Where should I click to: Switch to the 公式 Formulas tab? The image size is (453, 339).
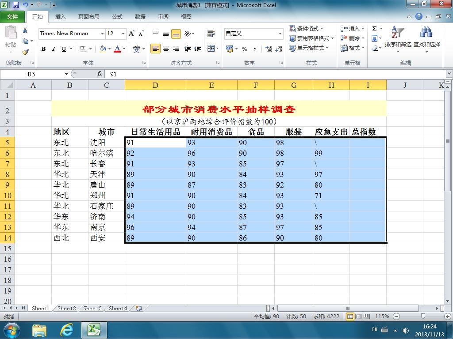tap(117, 16)
